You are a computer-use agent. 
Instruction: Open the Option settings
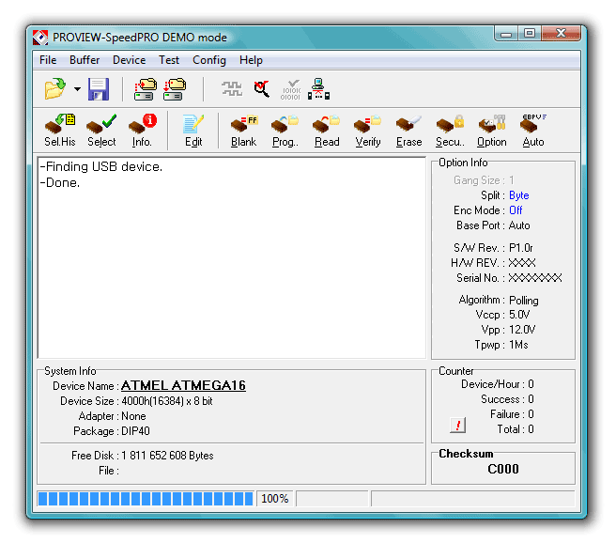point(491,131)
